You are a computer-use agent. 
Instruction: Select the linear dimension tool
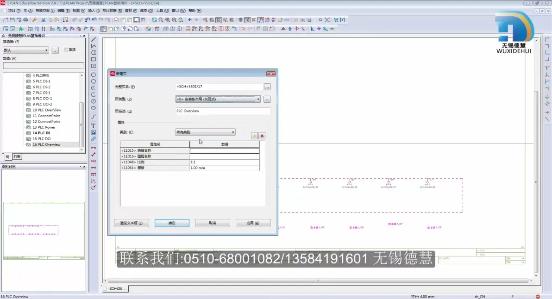pyautogui.click(x=94, y=148)
